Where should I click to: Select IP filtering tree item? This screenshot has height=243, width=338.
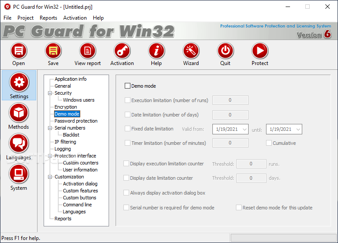point(65,142)
